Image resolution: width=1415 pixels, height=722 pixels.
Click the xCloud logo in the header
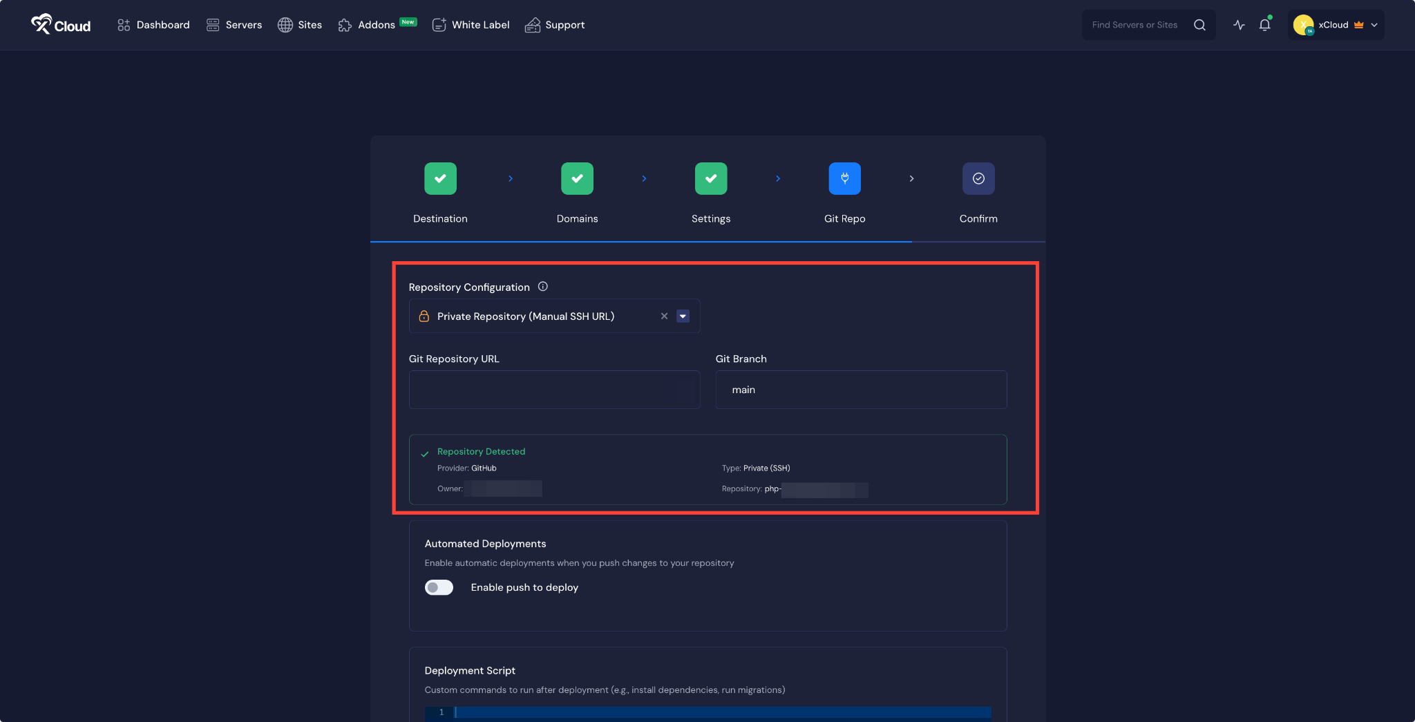pyautogui.click(x=61, y=25)
